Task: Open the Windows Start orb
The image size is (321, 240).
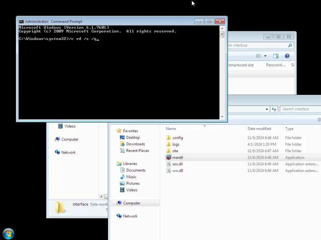Action: [x=8, y=234]
